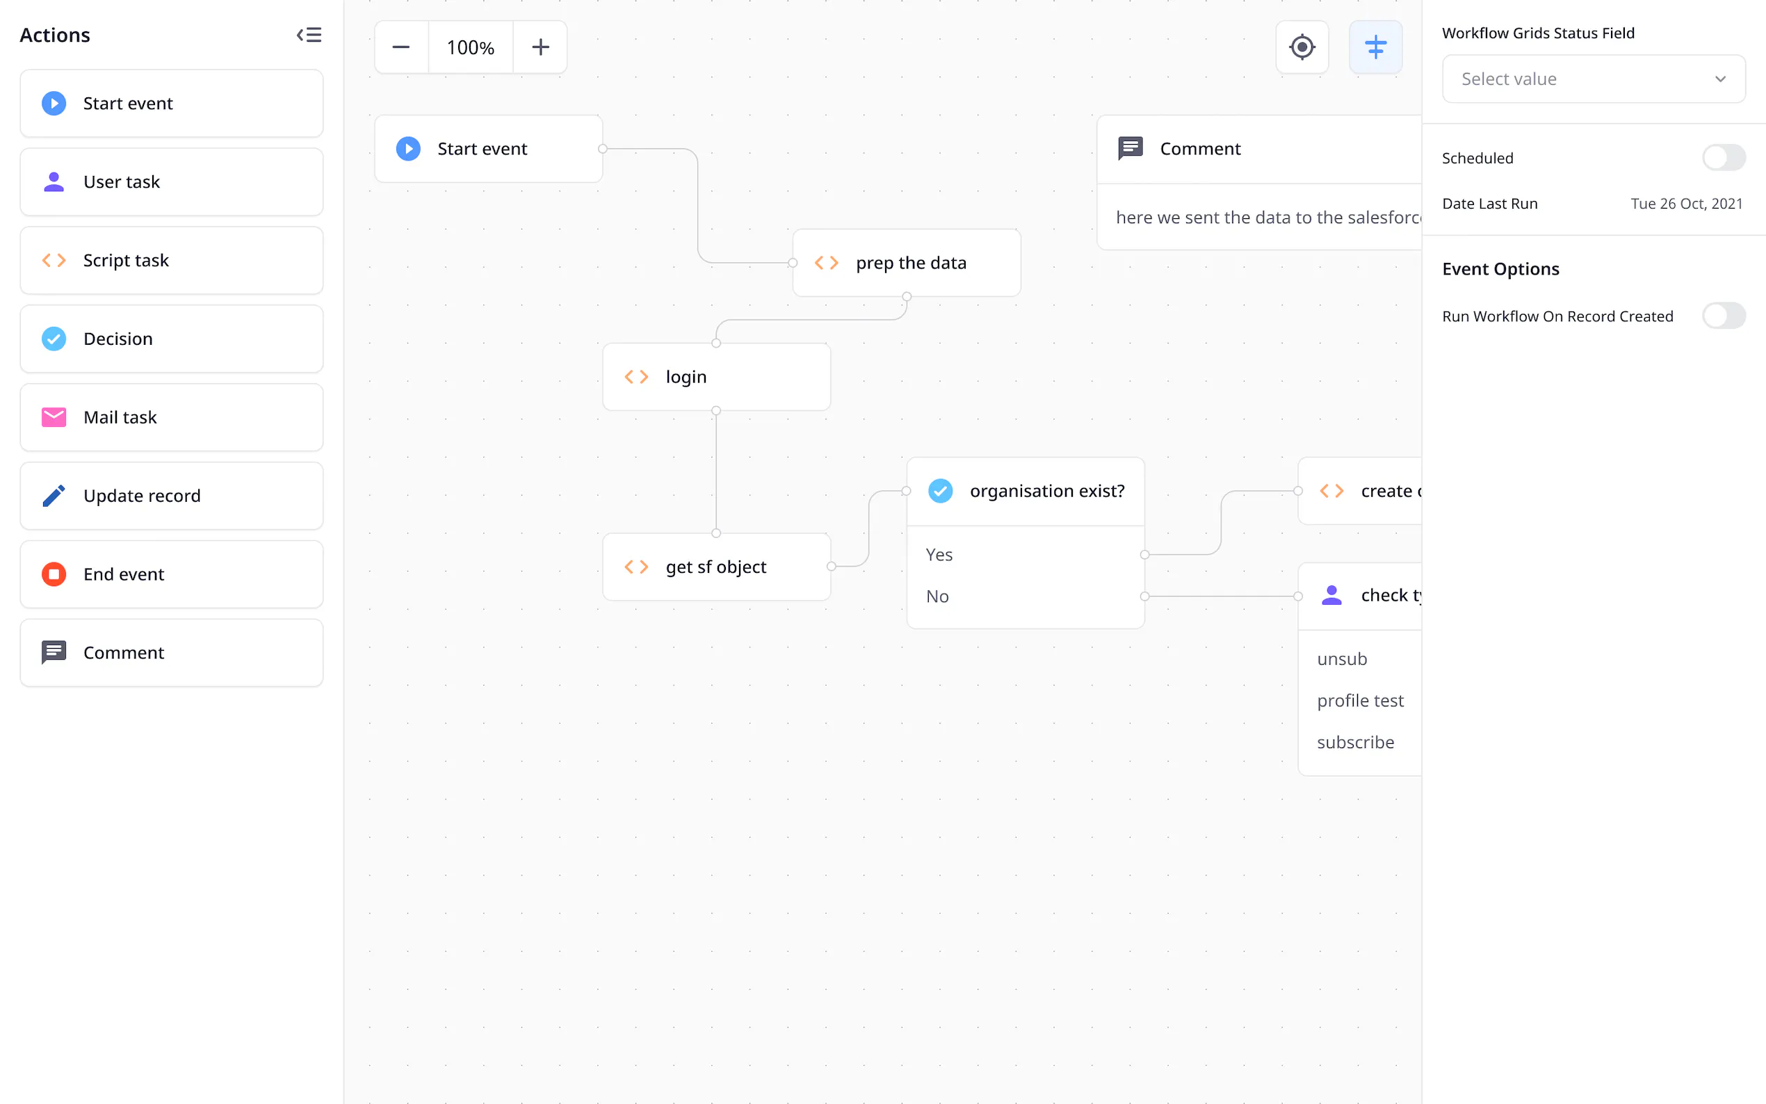Screen dimensions: 1766x1104
Task: Select the Start event action in the sidebar
Action: tap(171, 103)
